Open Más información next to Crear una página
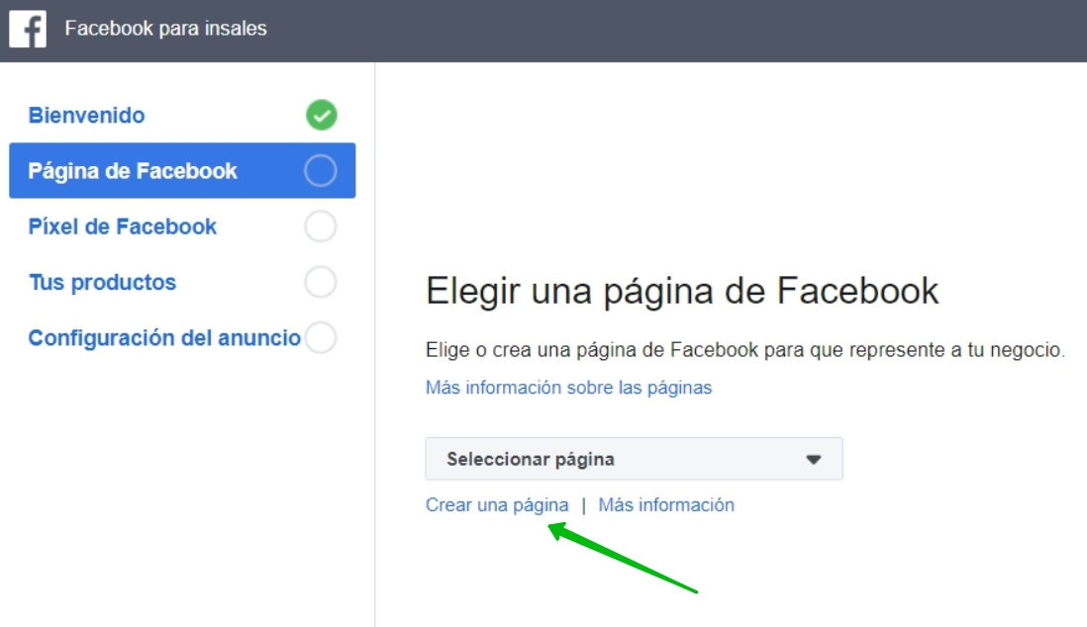The height and width of the screenshot is (627, 1087). click(x=666, y=505)
